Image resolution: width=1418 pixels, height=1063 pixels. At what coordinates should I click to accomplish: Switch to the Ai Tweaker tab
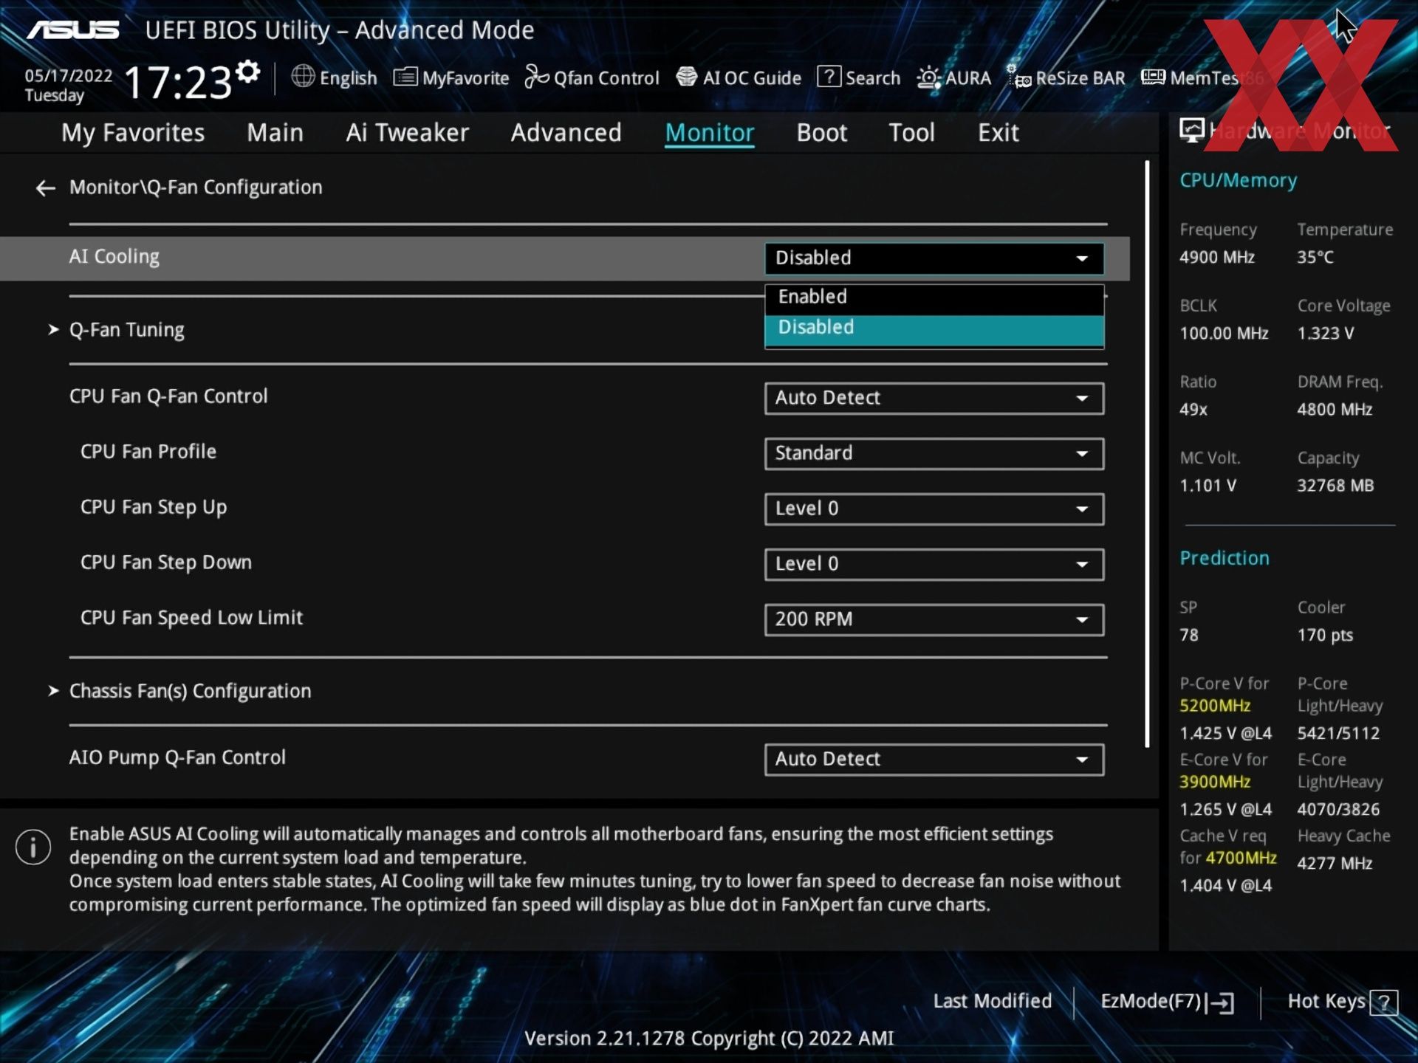tap(407, 133)
